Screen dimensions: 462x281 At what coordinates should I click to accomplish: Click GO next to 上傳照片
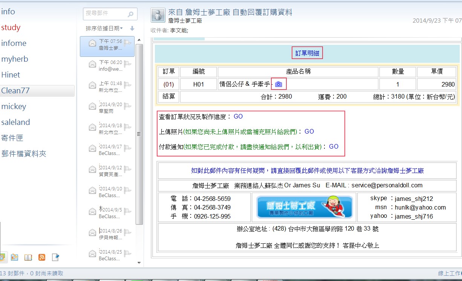(x=309, y=132)
